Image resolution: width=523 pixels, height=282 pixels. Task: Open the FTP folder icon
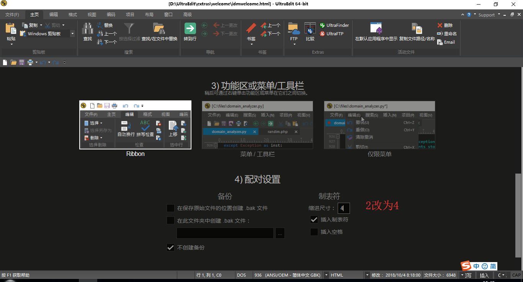(x=294, y=29)
